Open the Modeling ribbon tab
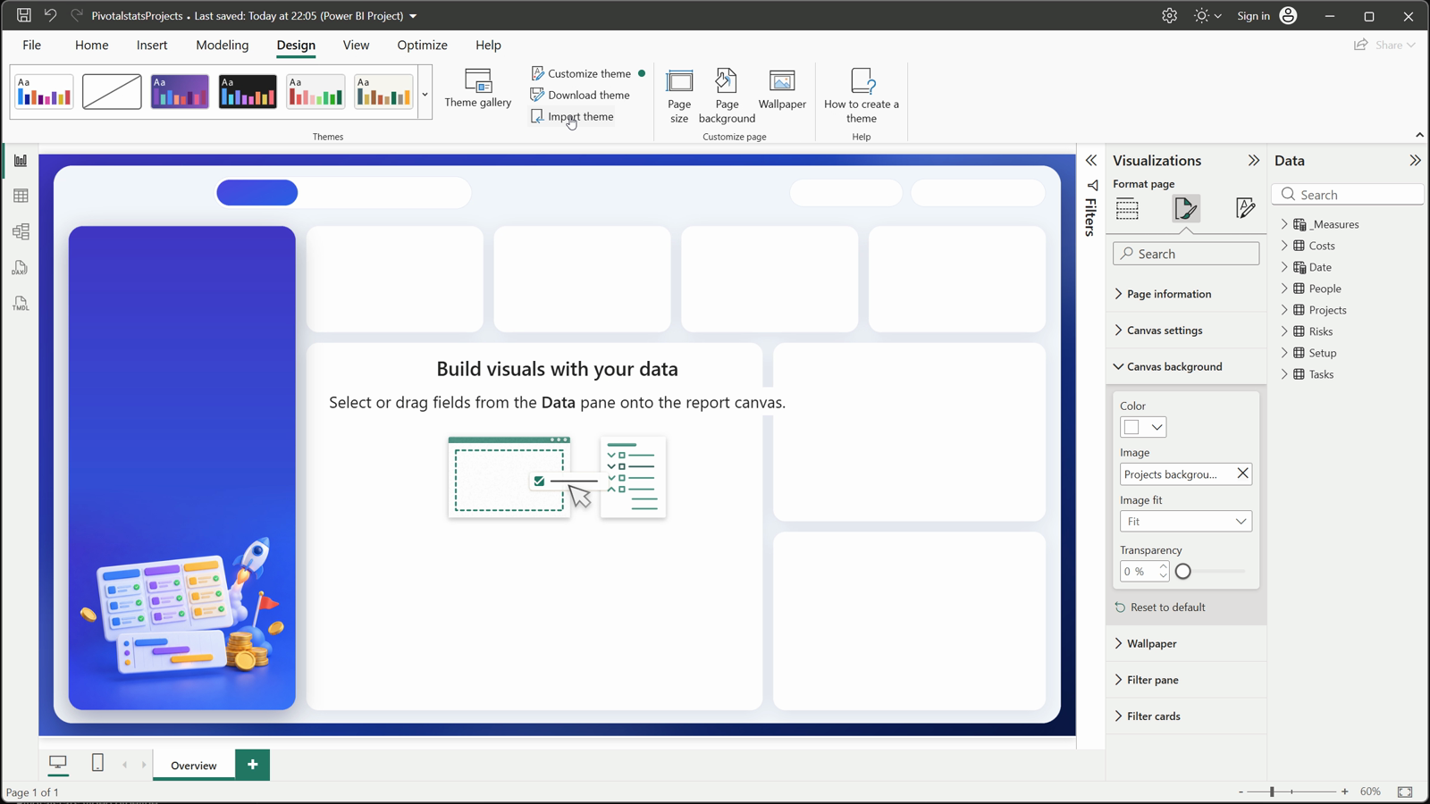1430x804 pixels. coord(223,45)
